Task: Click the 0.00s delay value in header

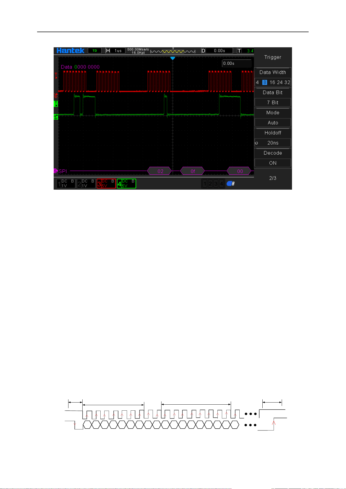Action: pos(220,51)
